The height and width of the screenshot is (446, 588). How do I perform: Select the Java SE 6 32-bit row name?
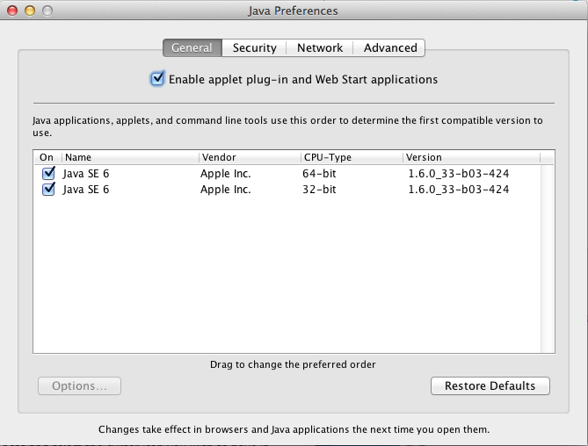point(86,189)
